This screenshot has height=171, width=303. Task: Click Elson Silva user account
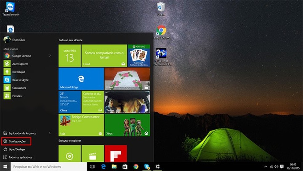(14, 40)
